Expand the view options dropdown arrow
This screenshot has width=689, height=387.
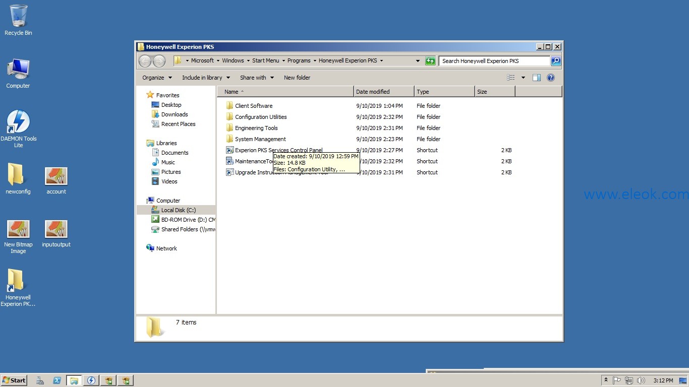click(x=523, y=78)
